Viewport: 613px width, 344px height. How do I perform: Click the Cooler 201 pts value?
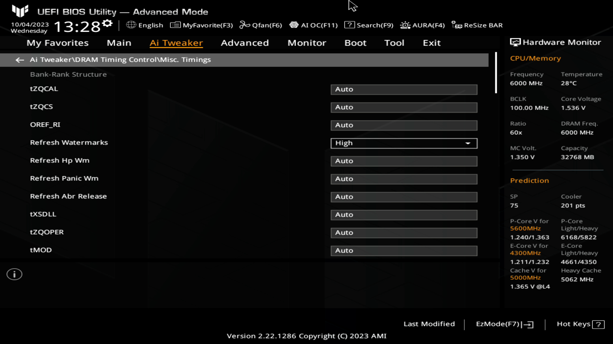coord(573,206)
